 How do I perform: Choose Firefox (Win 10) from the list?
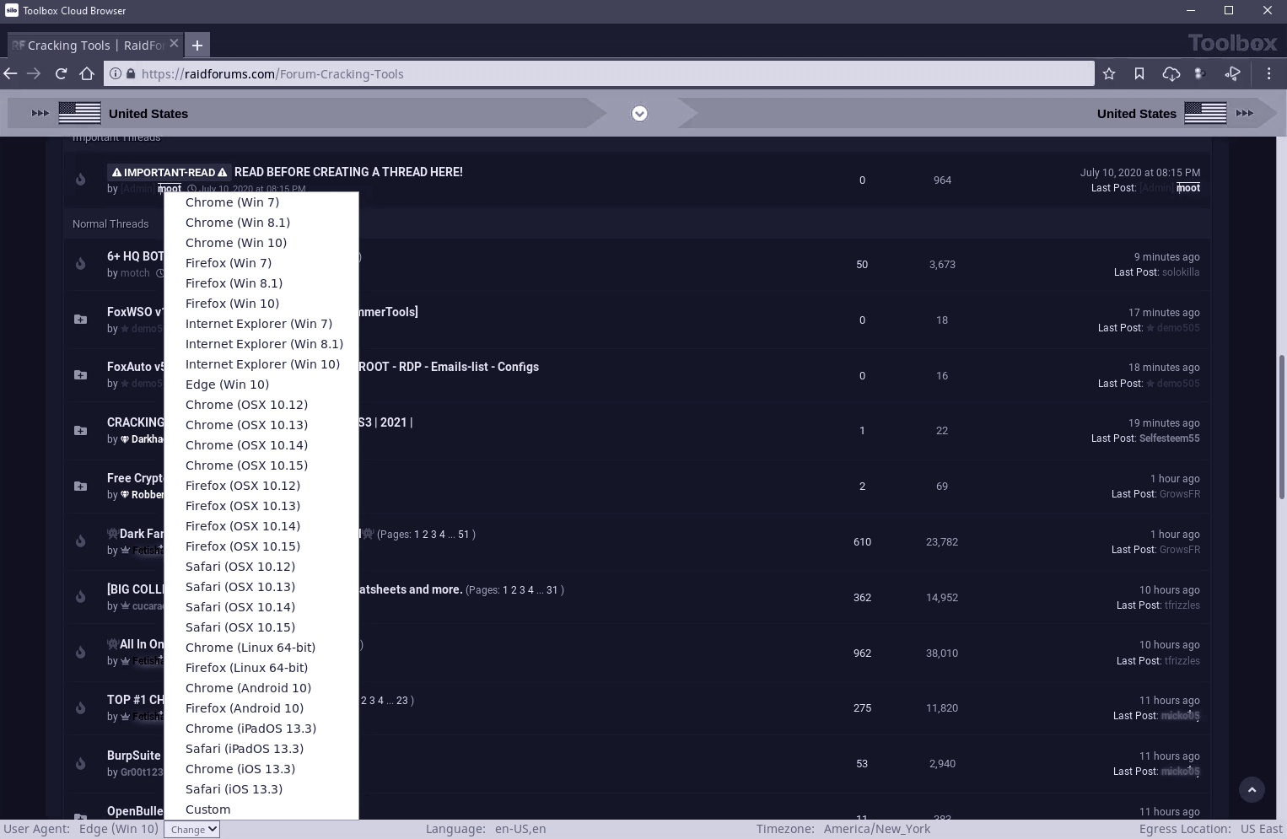[x=232, y=304]
